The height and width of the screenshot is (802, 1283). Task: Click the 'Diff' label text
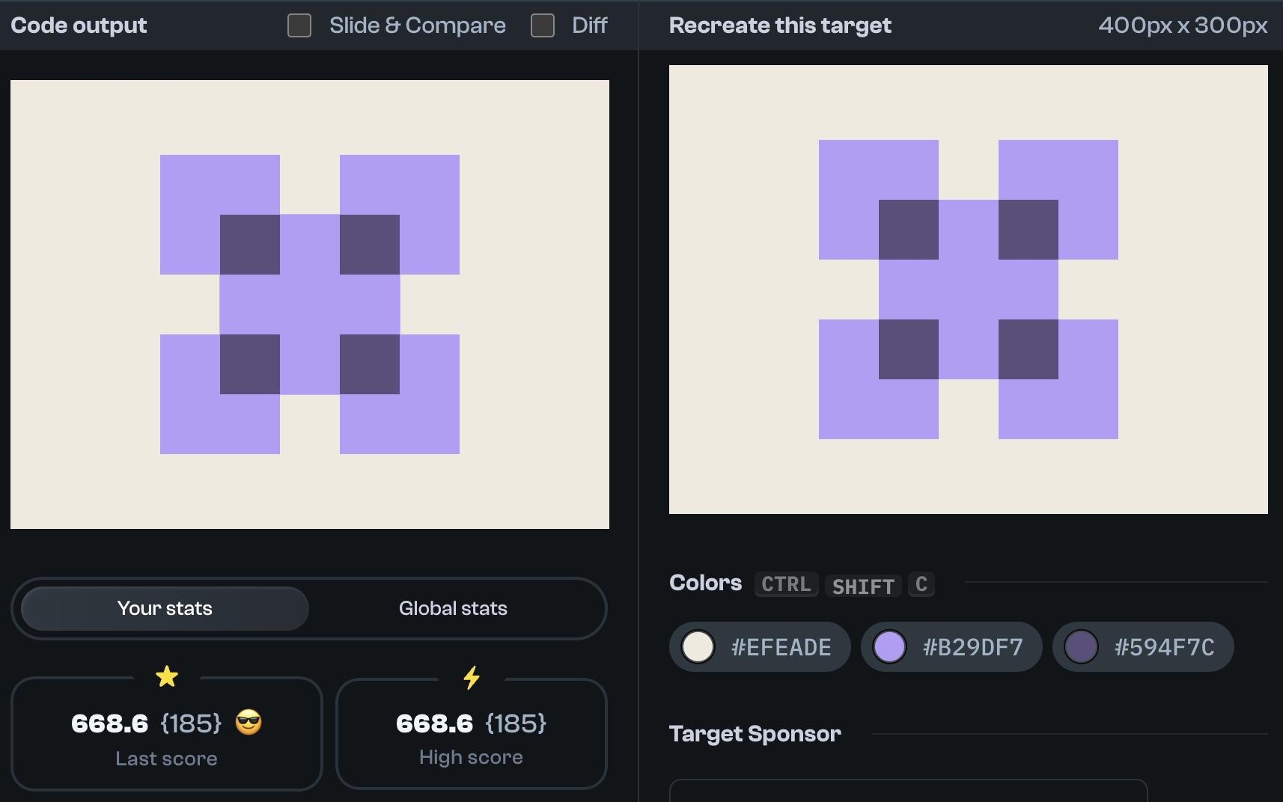(x=590, y=25)
